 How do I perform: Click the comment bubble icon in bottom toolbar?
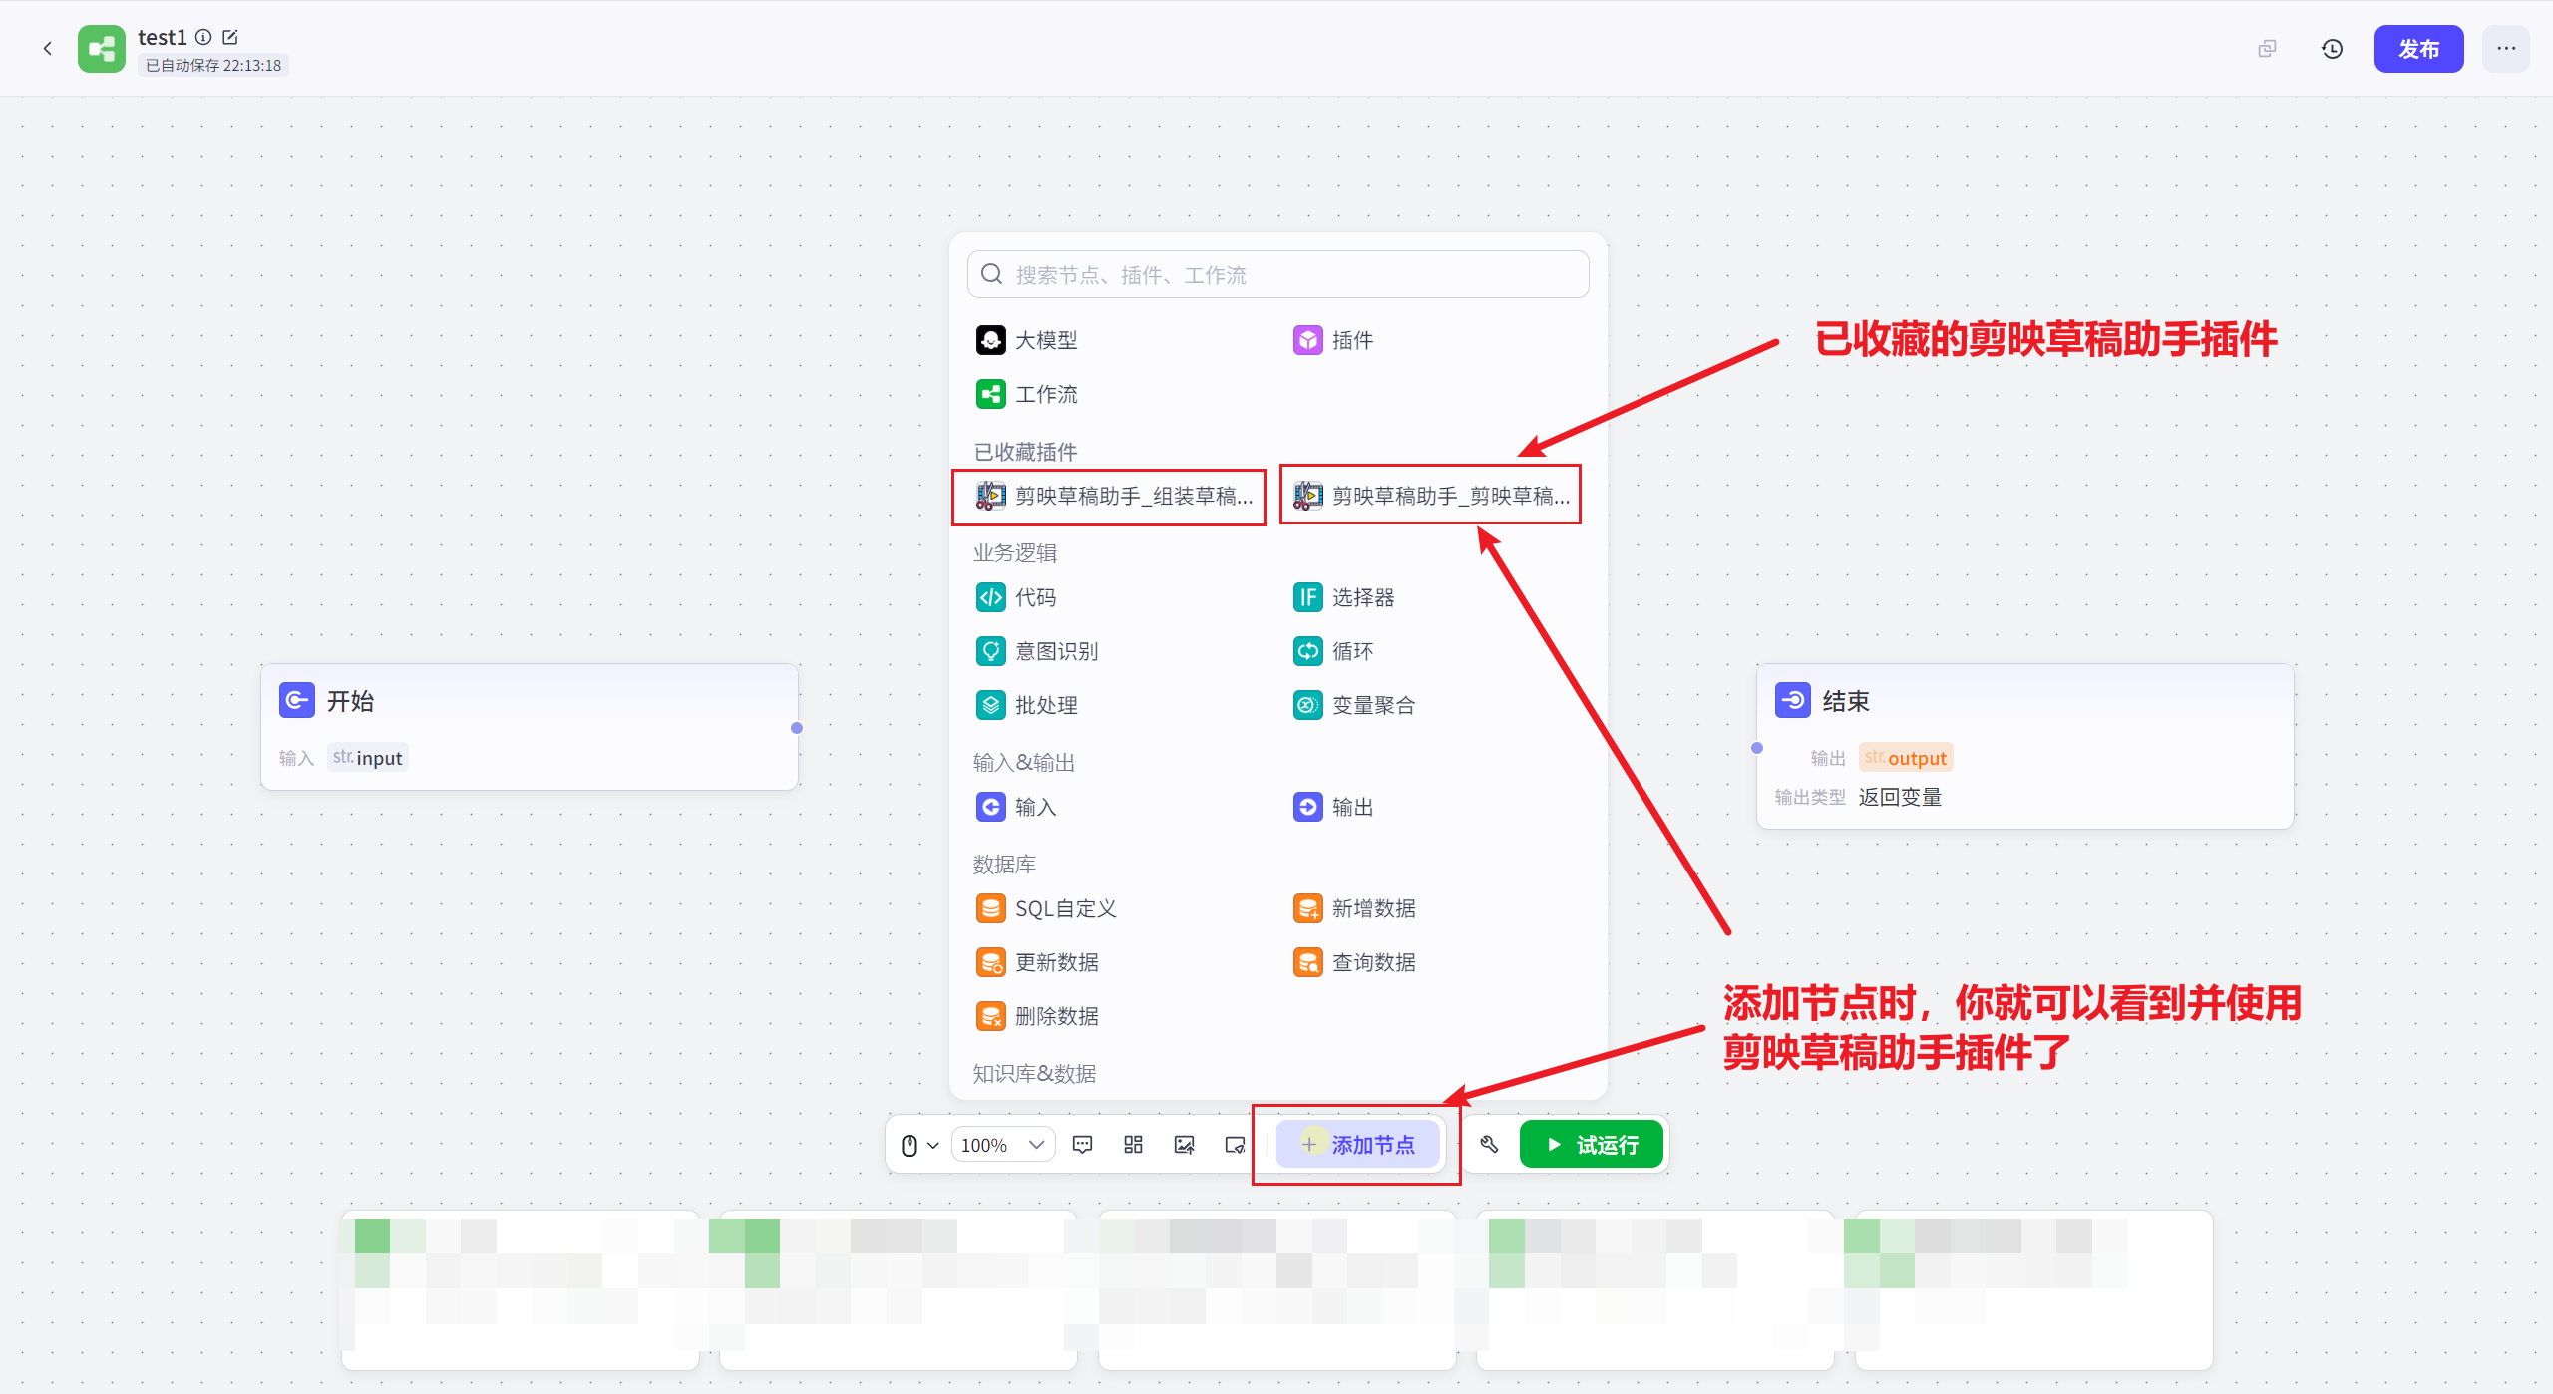(1082, 1144)
